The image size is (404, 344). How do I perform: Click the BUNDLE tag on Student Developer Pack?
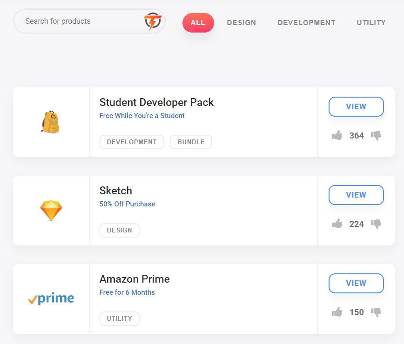(191, 142)
